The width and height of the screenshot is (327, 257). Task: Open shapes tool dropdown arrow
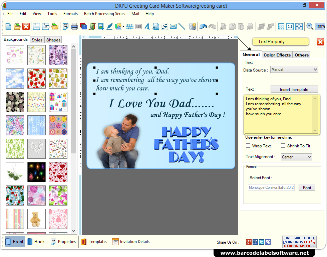(x=123, y=26)
